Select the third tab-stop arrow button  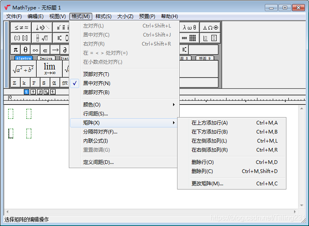40,92
